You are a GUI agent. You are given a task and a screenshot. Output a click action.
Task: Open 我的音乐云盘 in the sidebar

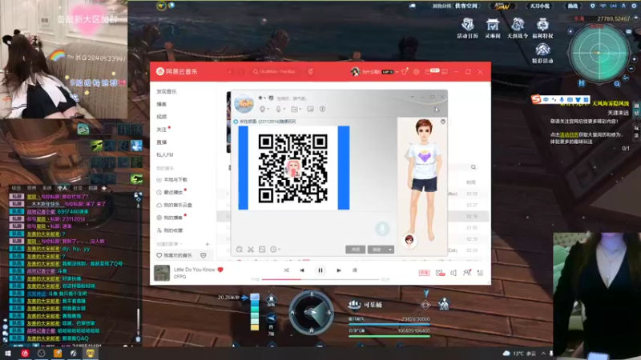pyautogui.click(x=175, y=205)
